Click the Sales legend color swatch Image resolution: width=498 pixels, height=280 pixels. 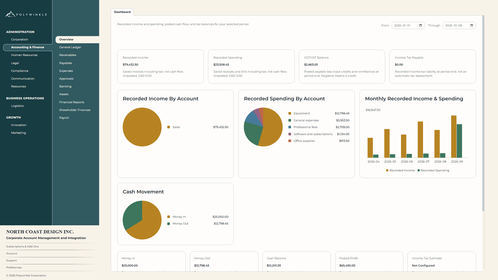[x=169, y=127]
